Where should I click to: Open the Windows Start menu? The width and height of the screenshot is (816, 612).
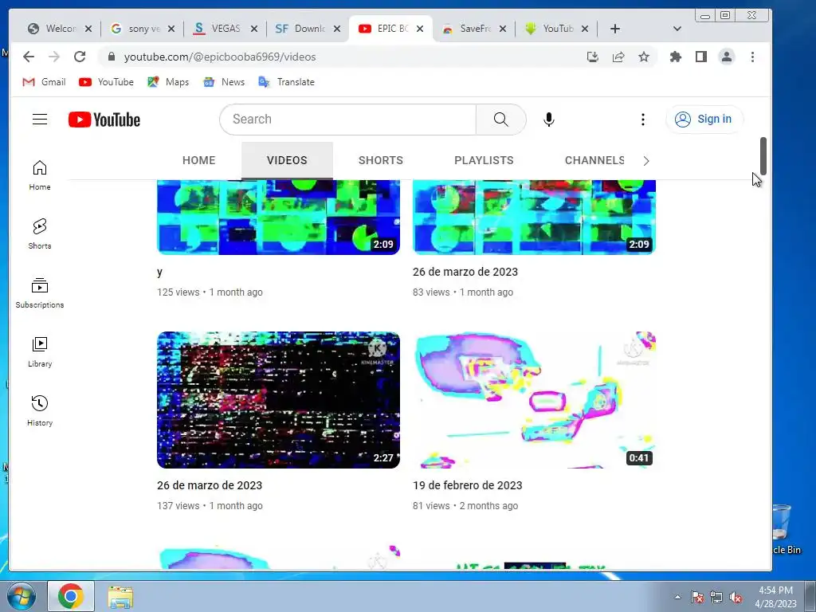(22, 596)
